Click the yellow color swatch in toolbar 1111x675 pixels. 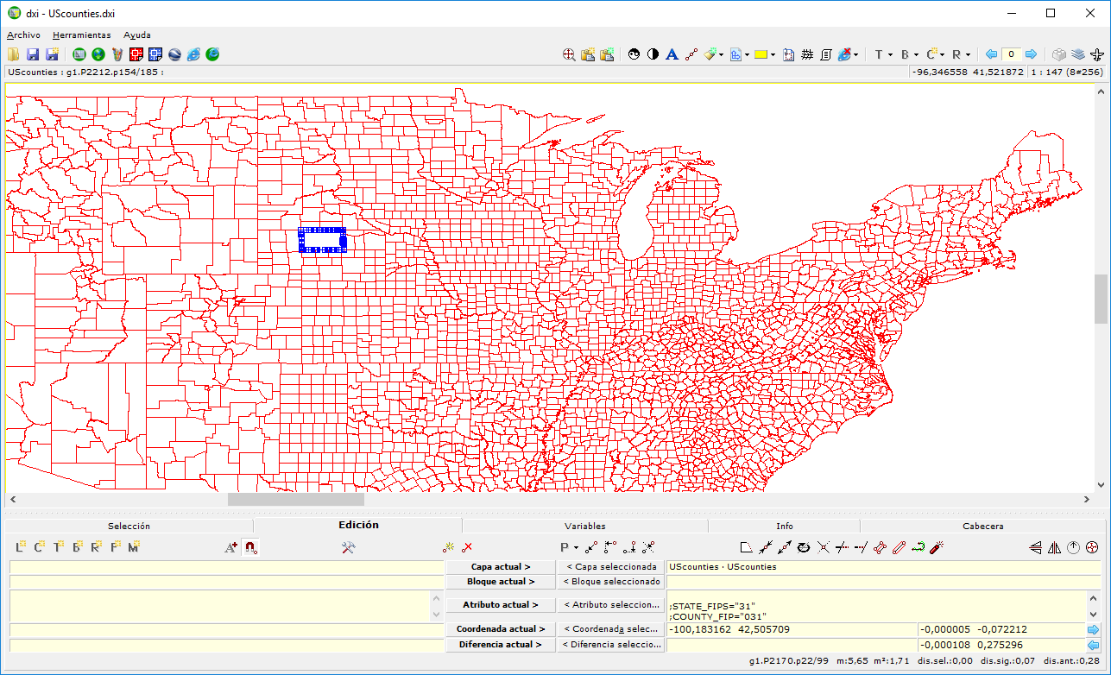(761, 54)
